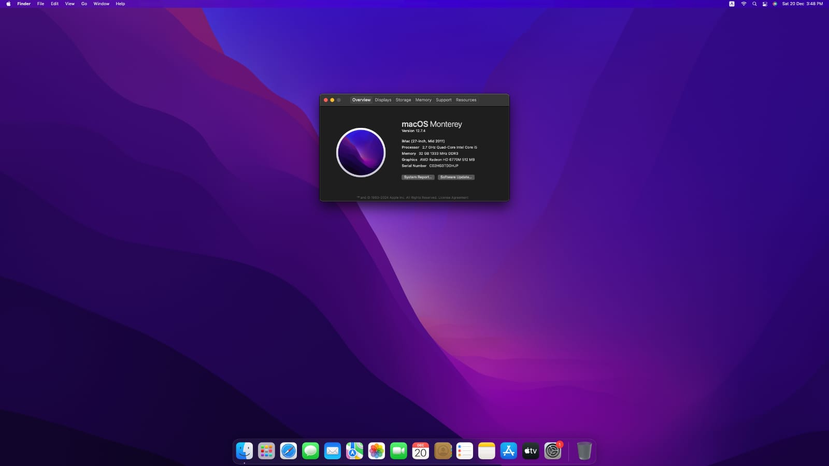Click the macOS Monterey title text
Viewport: 829px width, 466px height.
pyautogui.click(x=432, y=124)
